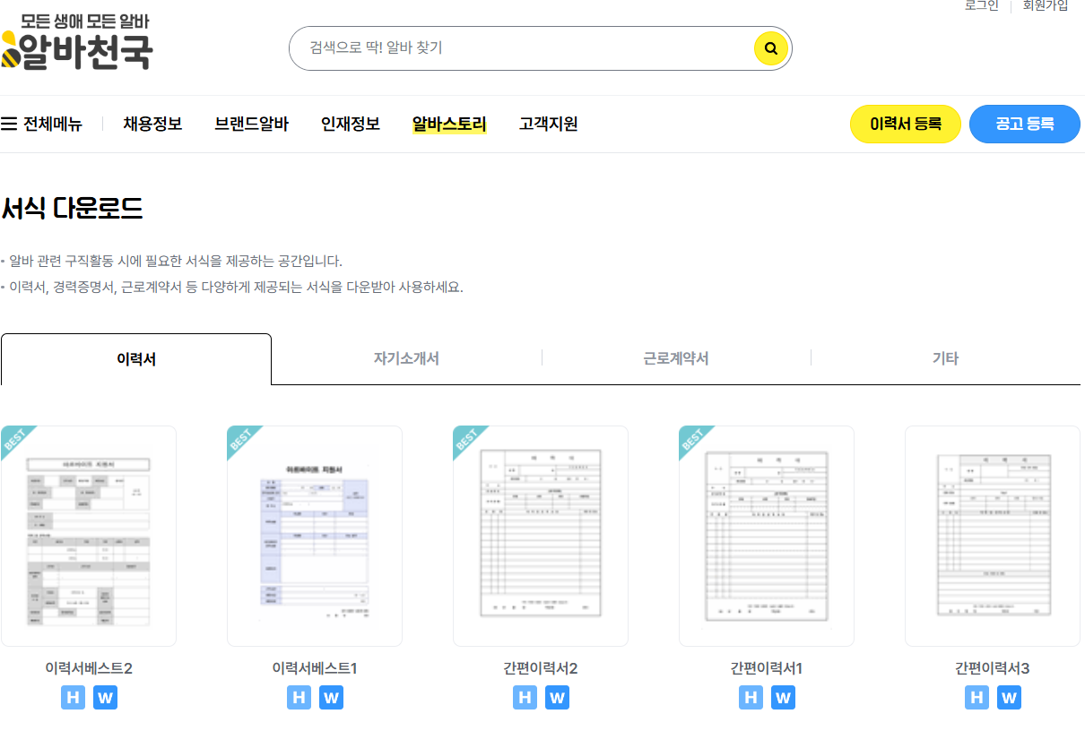
Task: Click the H download icon under 간편이력서2
Action: 525,697
